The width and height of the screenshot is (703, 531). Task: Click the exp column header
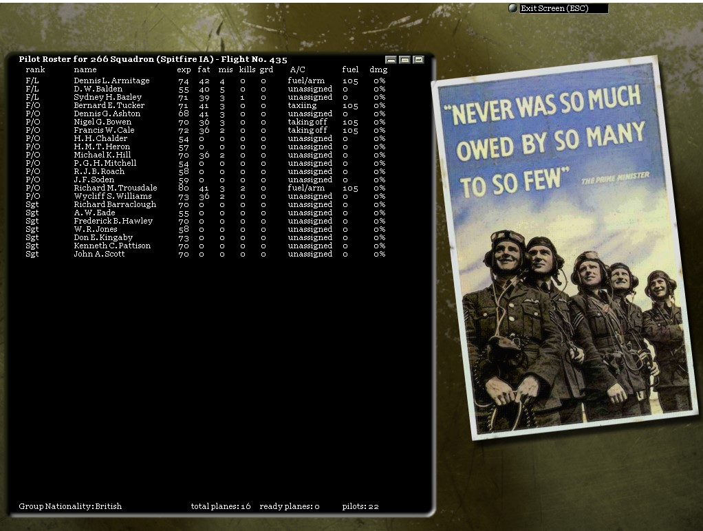[184, 70]
